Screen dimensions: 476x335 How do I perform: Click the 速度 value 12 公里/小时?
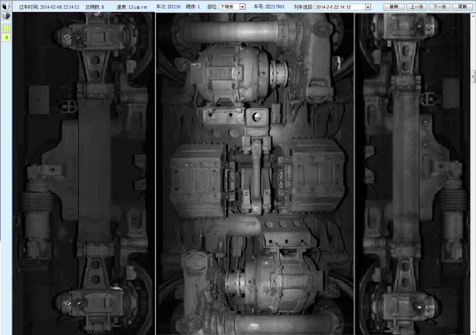pyautogui.click(x=137, y=7)
